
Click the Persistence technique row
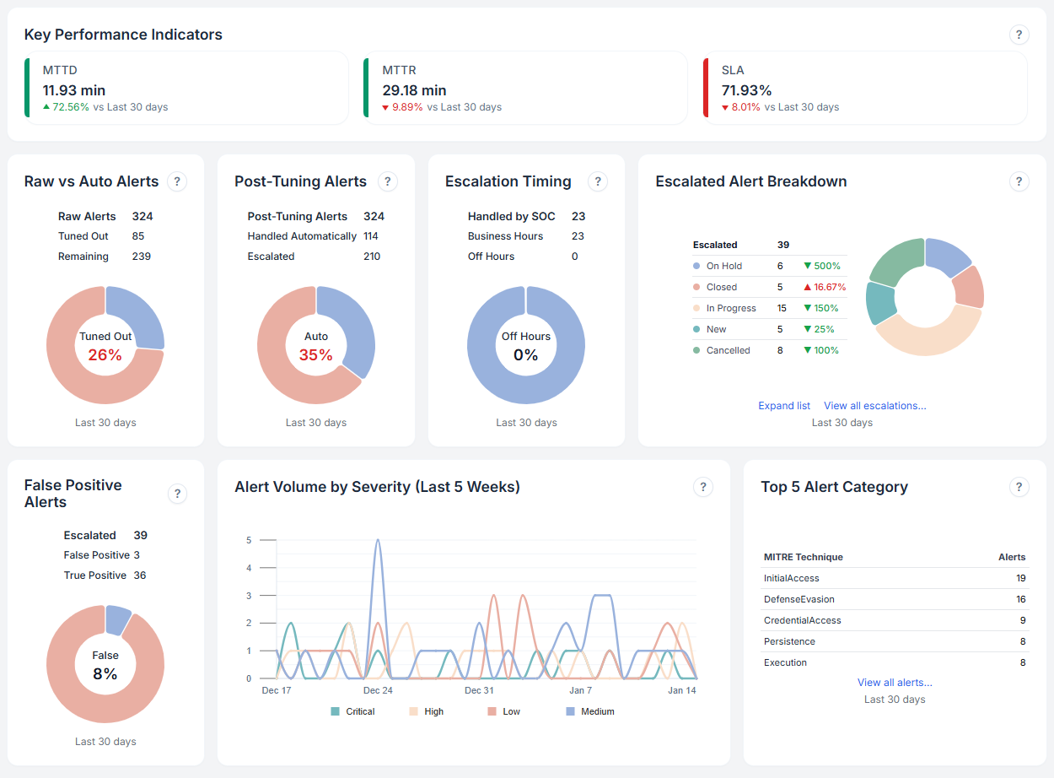(895, 641)
